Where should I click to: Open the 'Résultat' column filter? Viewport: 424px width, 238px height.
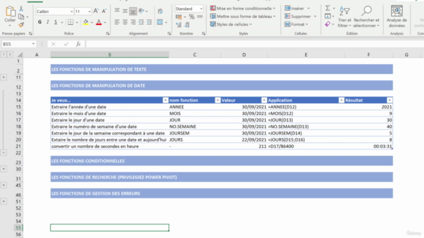[390, 100]
